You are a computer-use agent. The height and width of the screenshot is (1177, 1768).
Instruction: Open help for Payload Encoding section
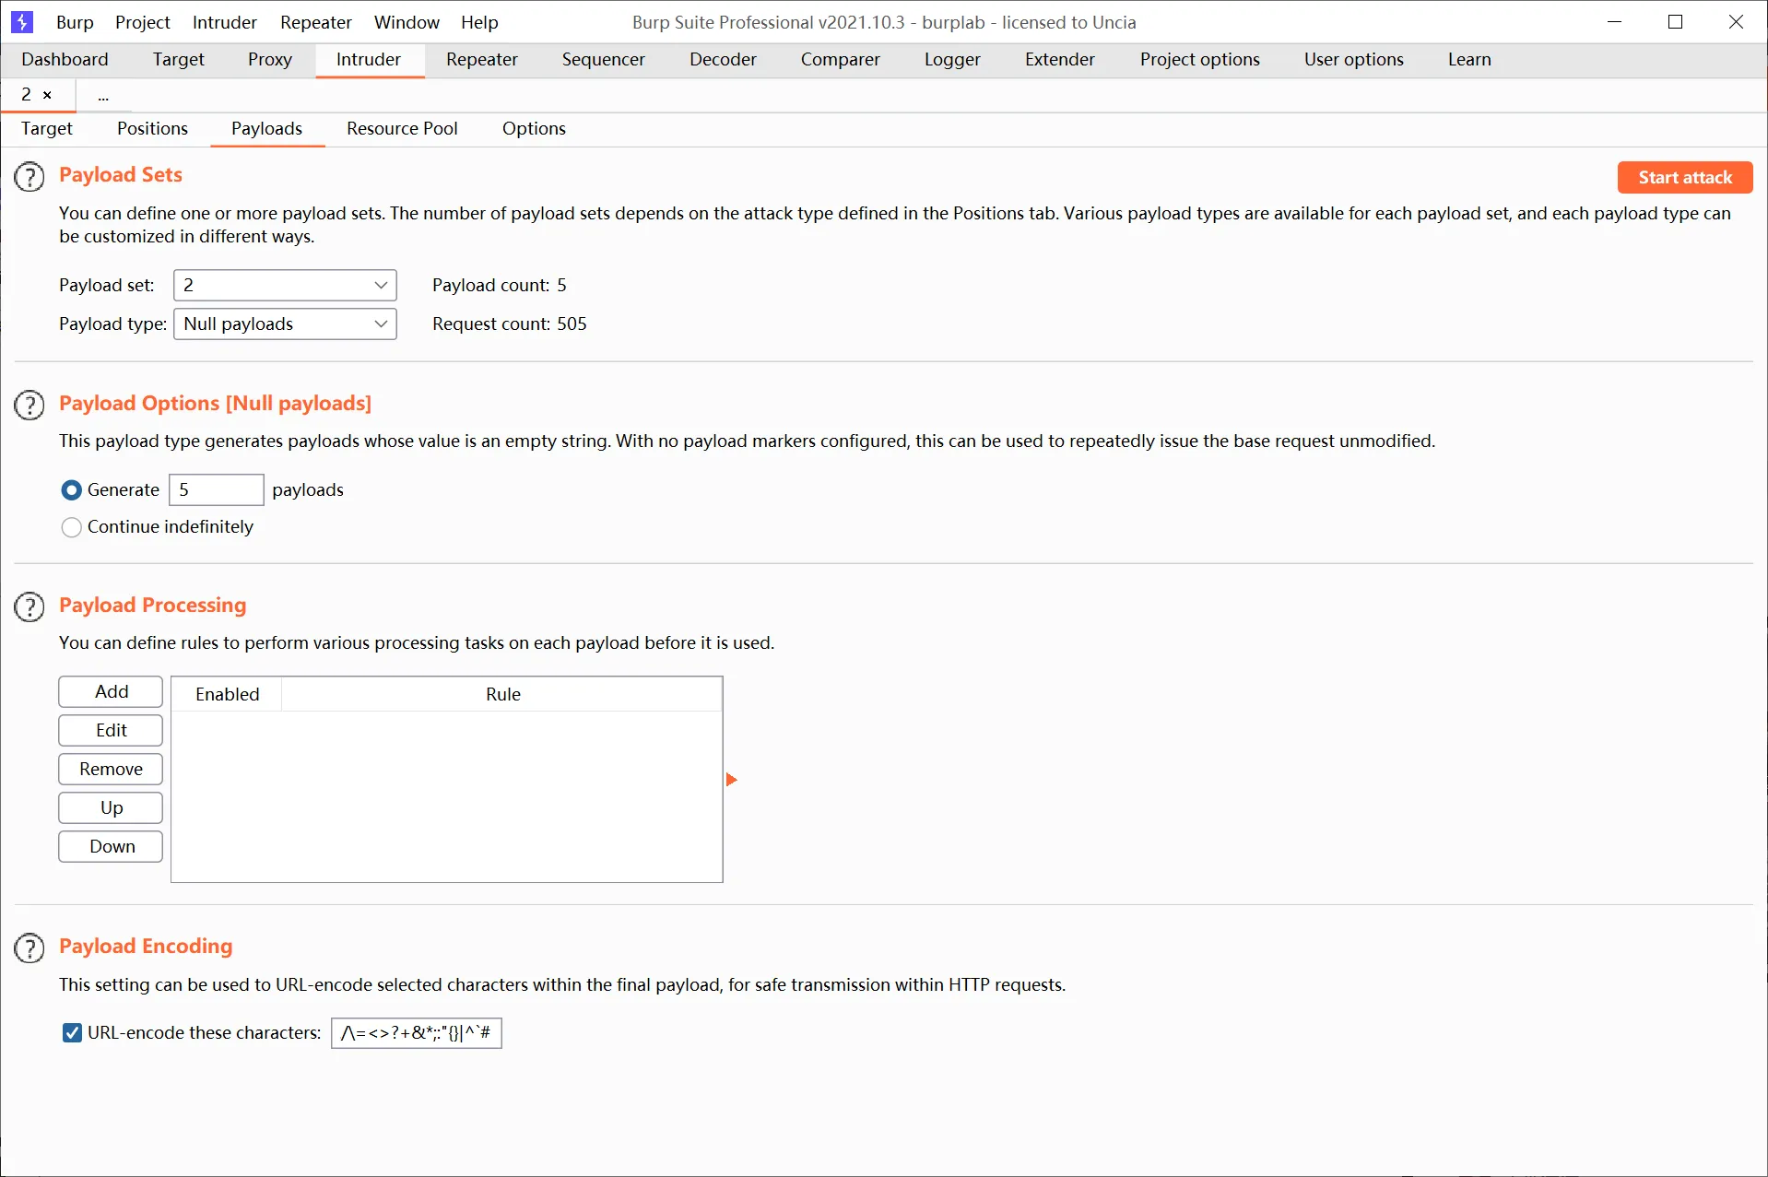pos(29,947)
